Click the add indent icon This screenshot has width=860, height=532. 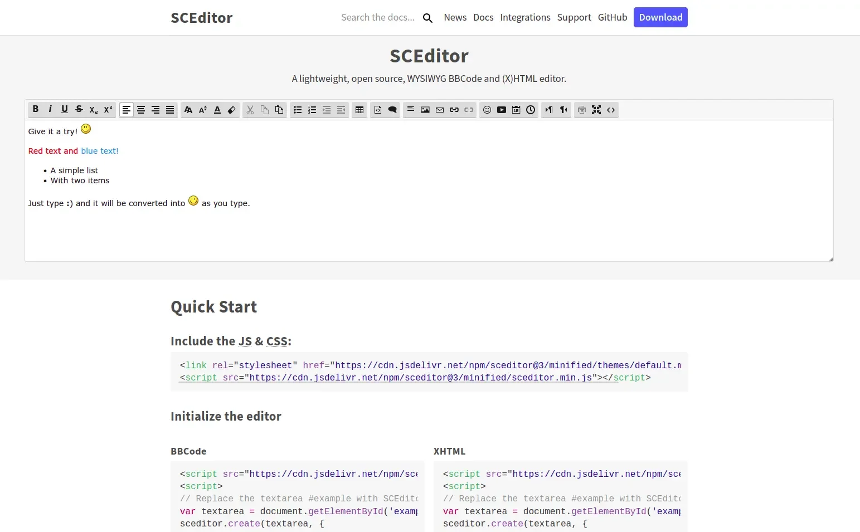(327, 110)
